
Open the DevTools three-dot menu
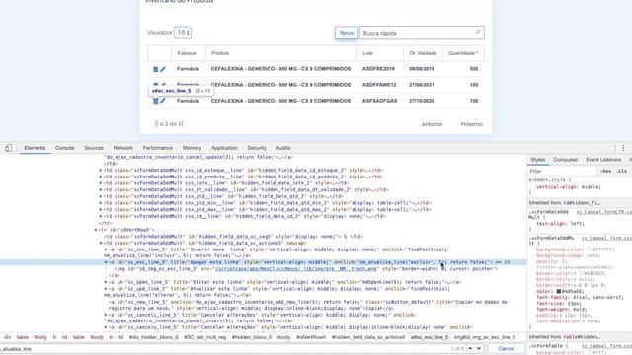coord(623,148)
